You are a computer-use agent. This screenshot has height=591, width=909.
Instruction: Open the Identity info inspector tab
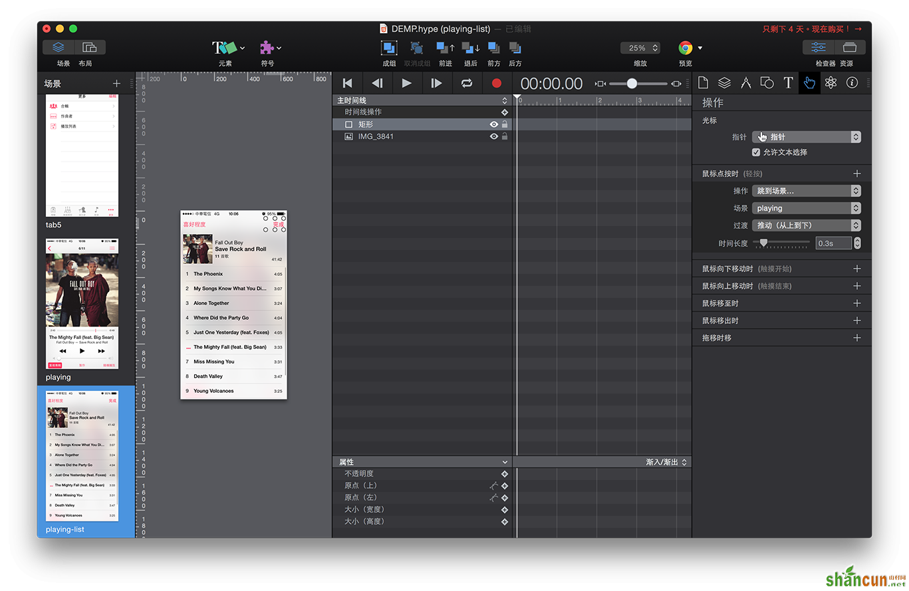click(x=852, y=83)
